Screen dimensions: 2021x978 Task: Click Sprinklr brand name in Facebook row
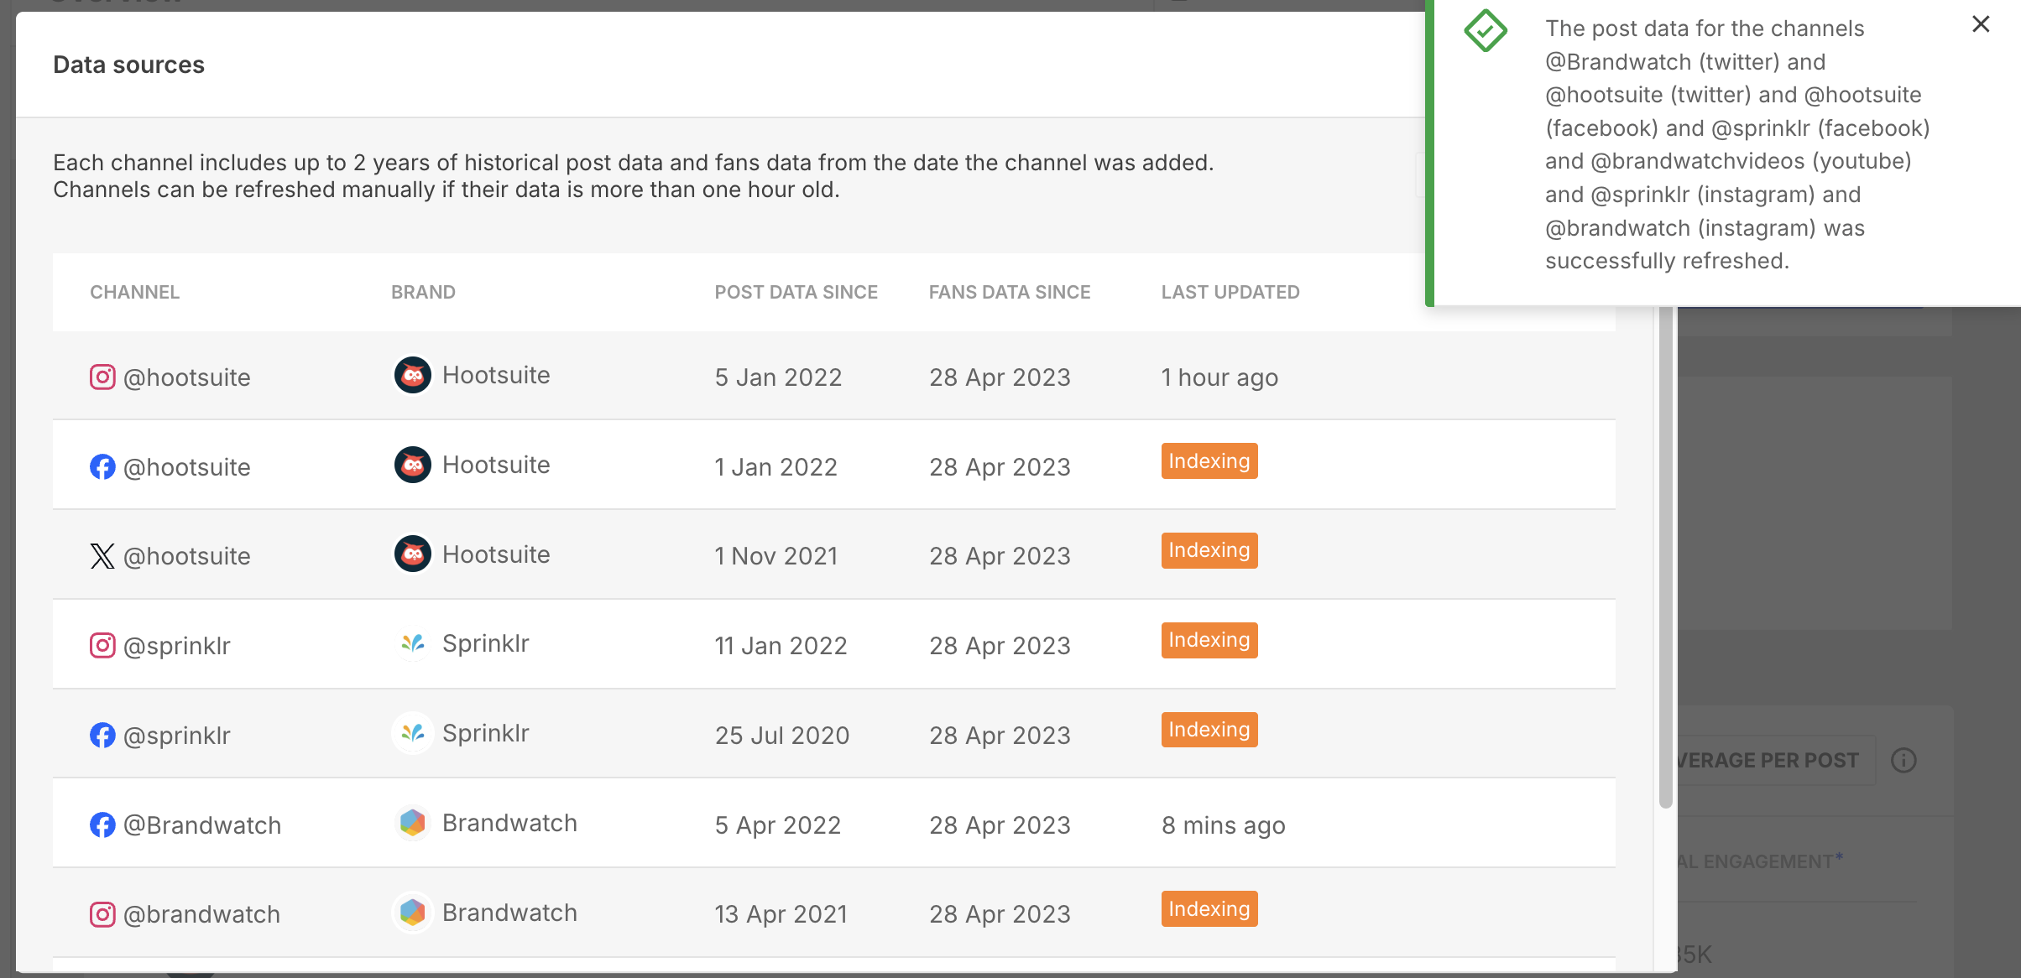tap(485, 733)
